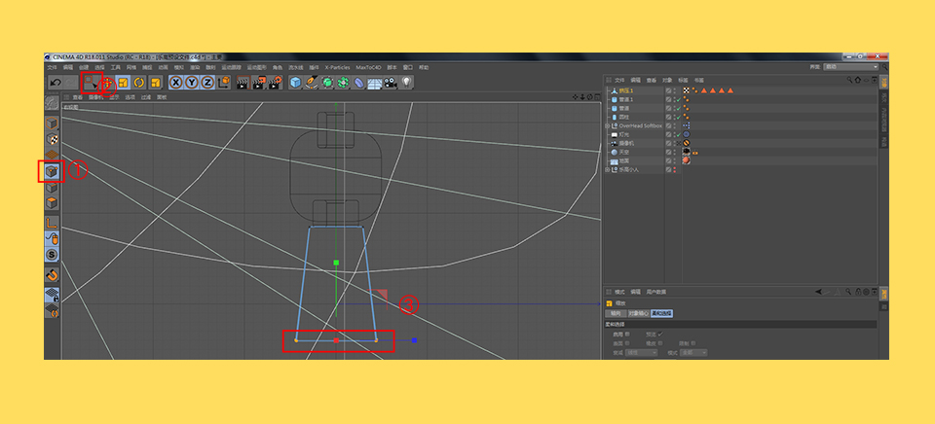Open the viewport 摄像机 menu
The image size is (935, 424).
[95, 97]
